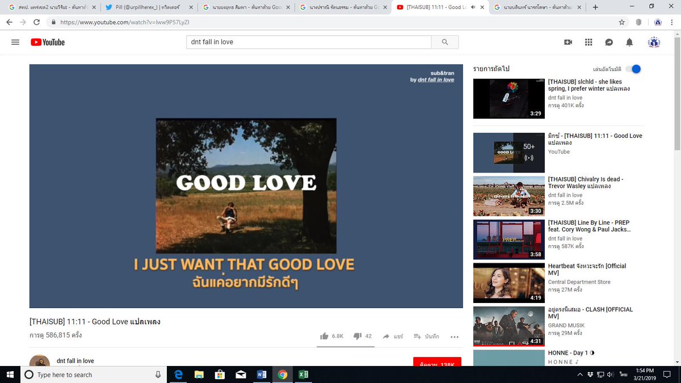Go to YouTube home via the logo
The width and height of the screenshot is (681, 383).
(x=48, y=42)
